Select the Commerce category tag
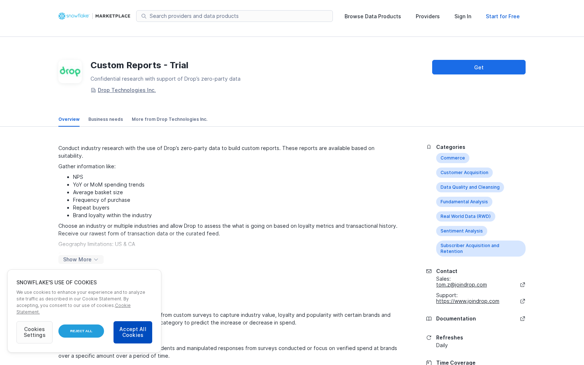The width and height of the screenshot is (584, 365). coord(453,158)
